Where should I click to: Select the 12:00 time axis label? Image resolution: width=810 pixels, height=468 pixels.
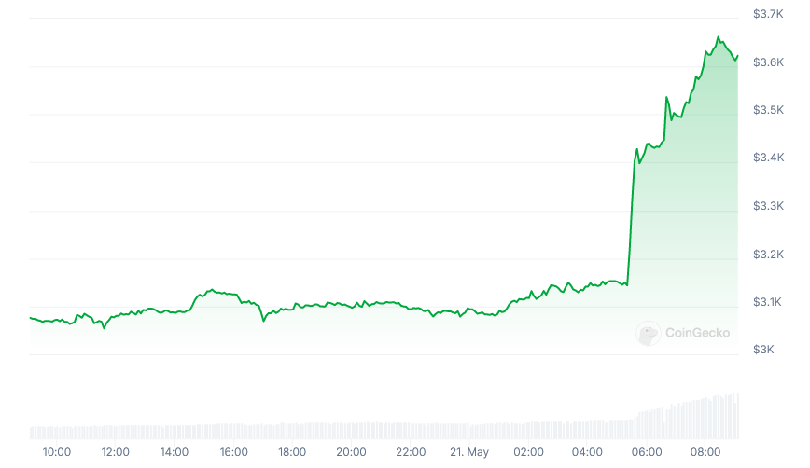point(116,453)
